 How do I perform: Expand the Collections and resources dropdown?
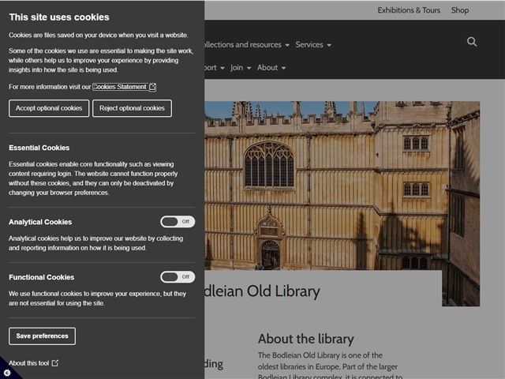click(x=247, y=45)
